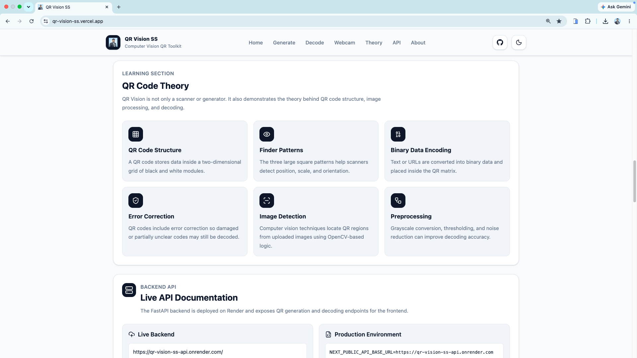The image size is (637, 358).
Task: Toggle dark mode with the moon icon
Action: [x=519, y=42]
